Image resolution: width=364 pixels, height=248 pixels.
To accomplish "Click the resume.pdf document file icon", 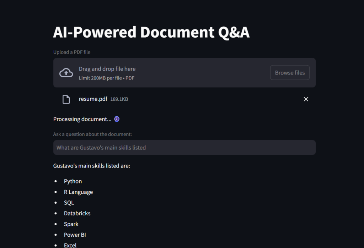I will [66, 99].
